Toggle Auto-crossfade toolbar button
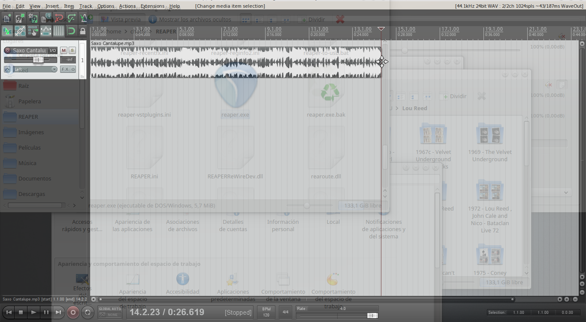 pos(7,31)
